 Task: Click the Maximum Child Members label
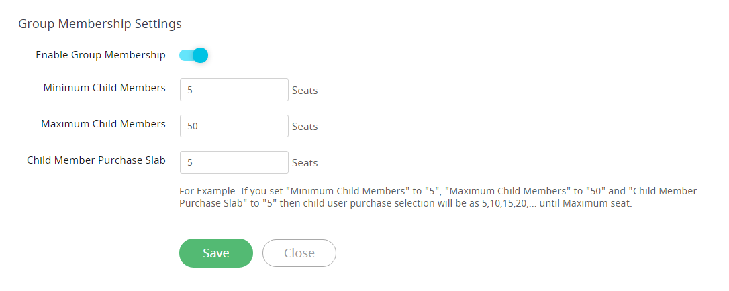click(x=103, y=123)
